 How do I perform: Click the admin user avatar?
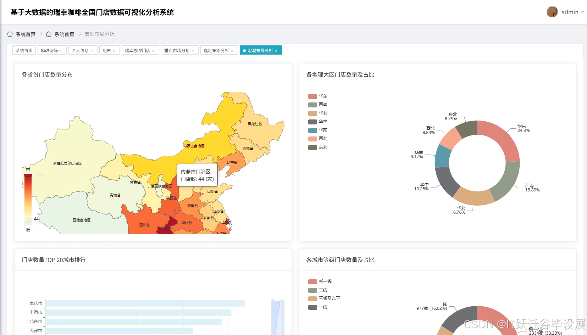click(552, 12)
